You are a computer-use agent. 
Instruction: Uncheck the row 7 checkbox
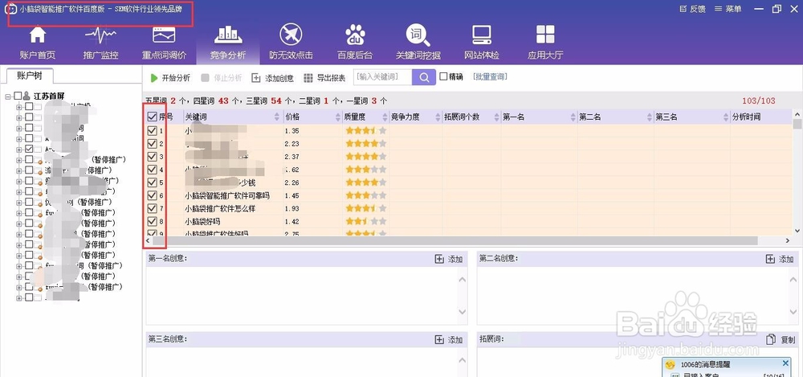pos(152,208)
